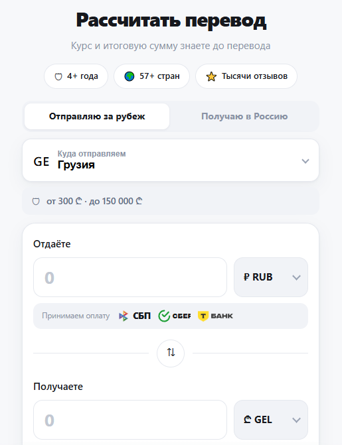Click the Получаете amount input field

tap(130, 420)
